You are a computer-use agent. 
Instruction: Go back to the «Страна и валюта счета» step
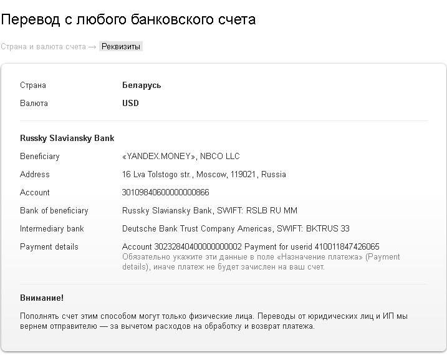(x=43, y=47)
